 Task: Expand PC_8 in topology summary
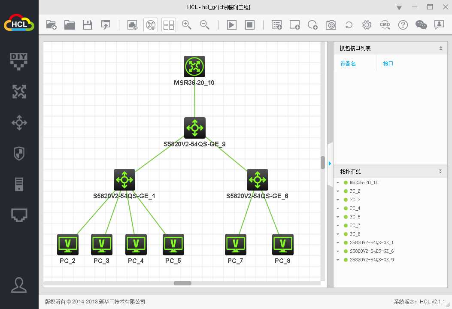pyautogui.click(x=338, y=234)
